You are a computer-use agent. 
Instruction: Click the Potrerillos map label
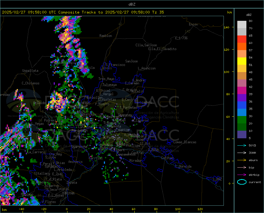tap(54, 120)
